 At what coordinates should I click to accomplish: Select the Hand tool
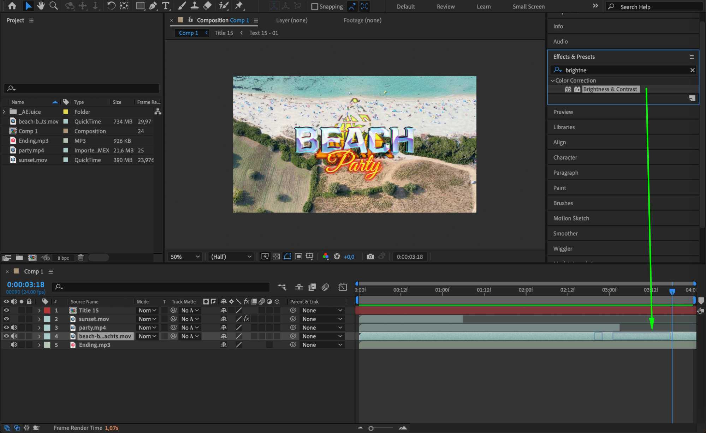click(x=41, y=6)
